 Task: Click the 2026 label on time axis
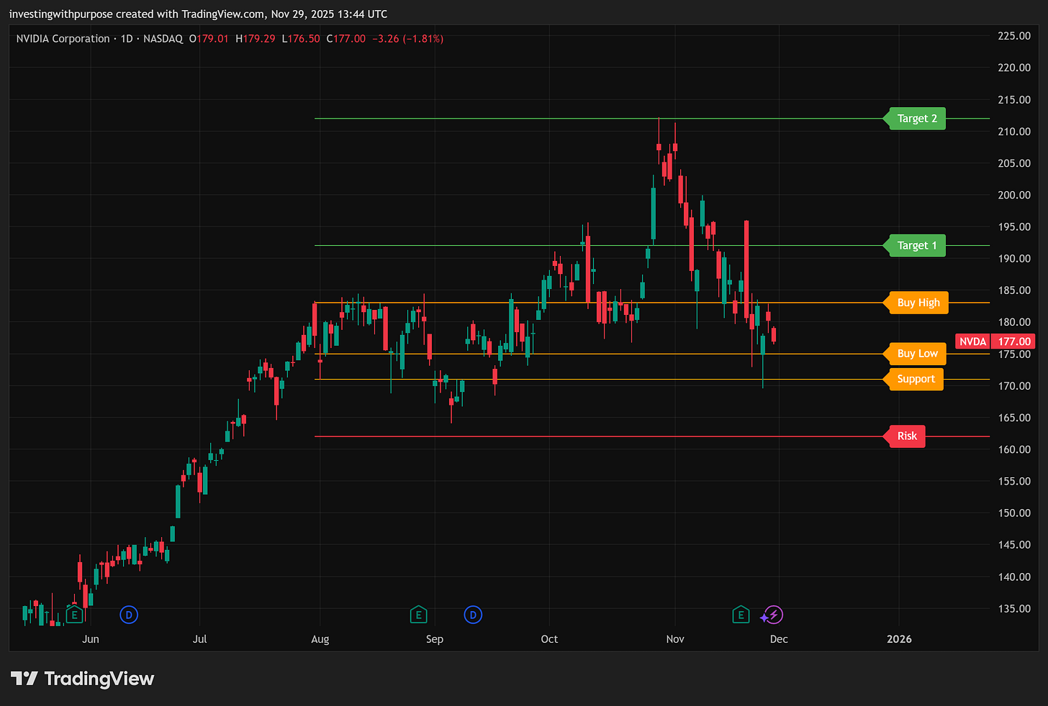tap(899, 639)
